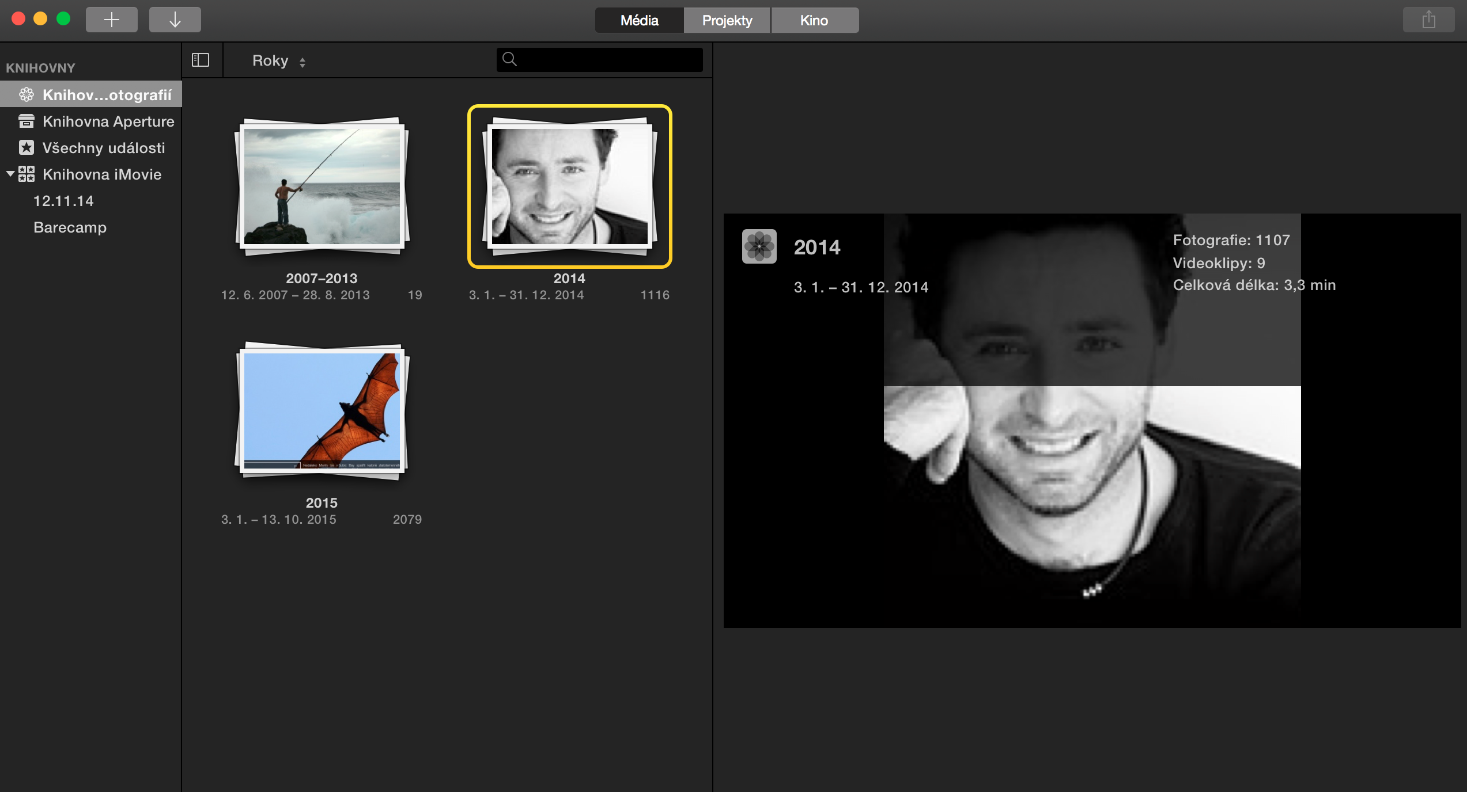1467x792 pixels.
Task: Click the share export icon
Action: 1428,20
